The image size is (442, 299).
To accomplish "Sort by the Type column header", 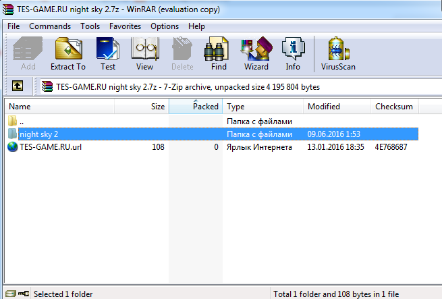I will [x=263, y=107].
